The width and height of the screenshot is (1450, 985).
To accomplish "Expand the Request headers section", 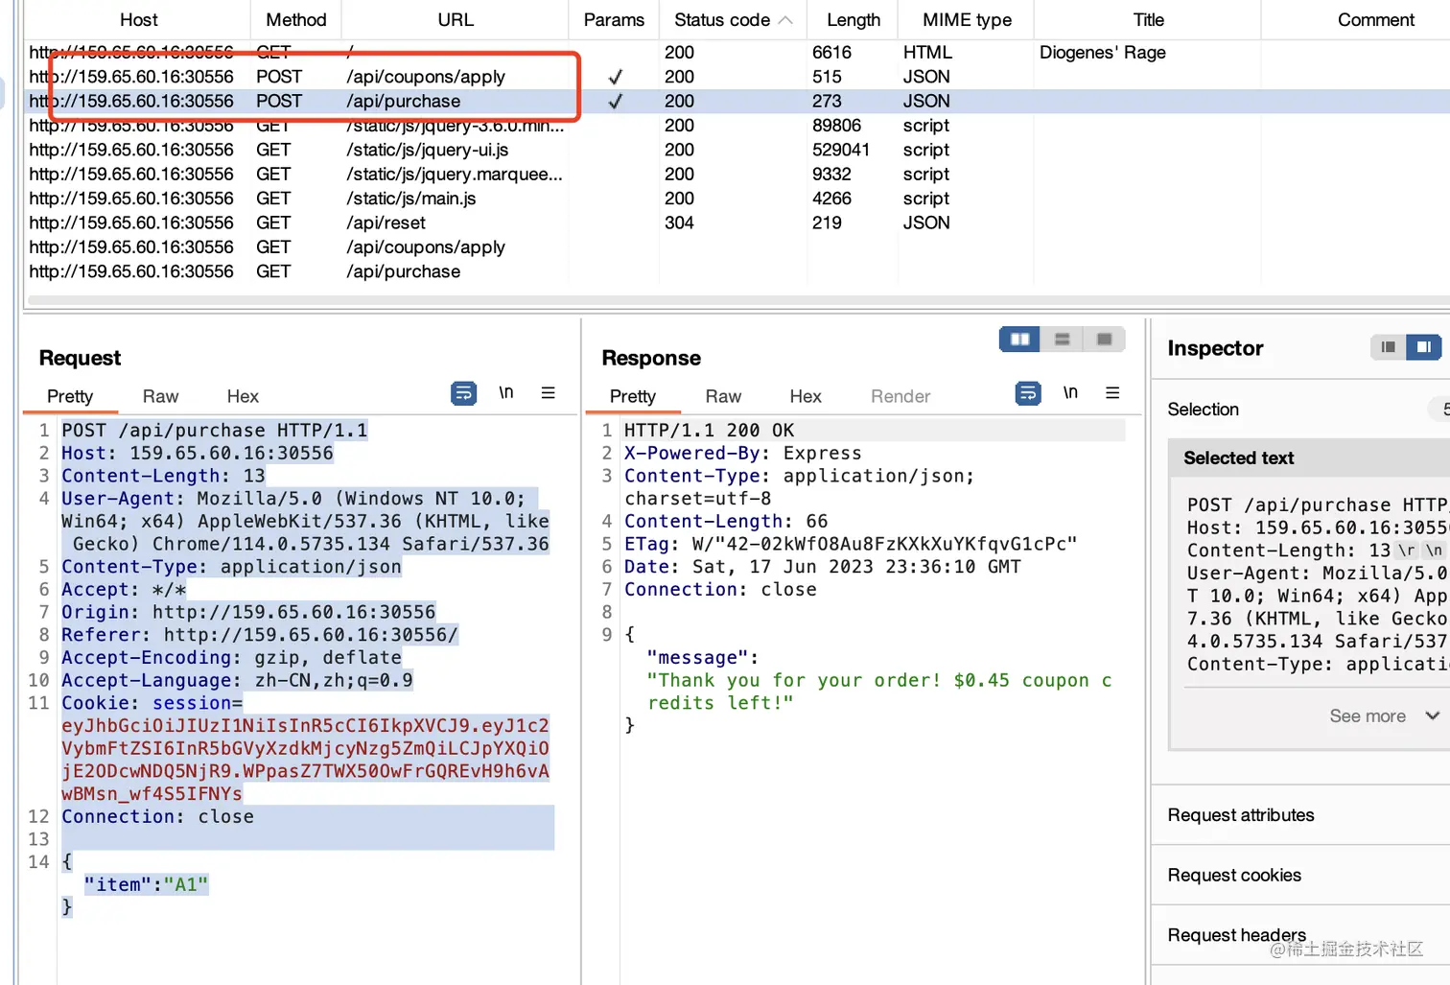I will (x=1236, y=935).
